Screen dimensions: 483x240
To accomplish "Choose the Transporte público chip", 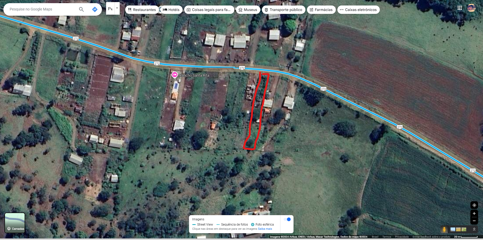I will pyautogui.click(x=283, y=10).
